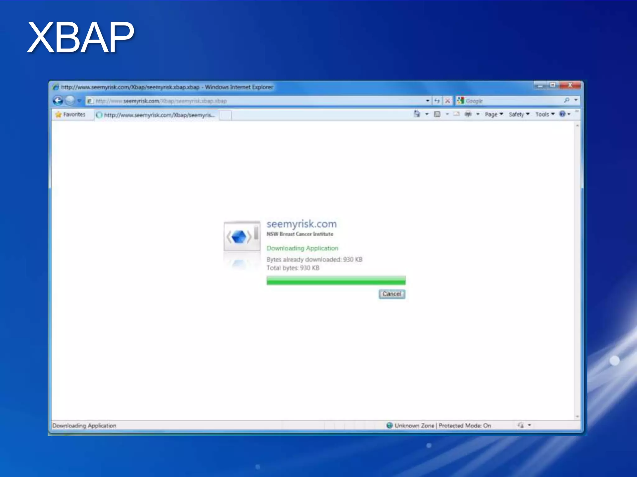Click the Refresh page icon
Screen dimensions: 637x477
(437, 101)
